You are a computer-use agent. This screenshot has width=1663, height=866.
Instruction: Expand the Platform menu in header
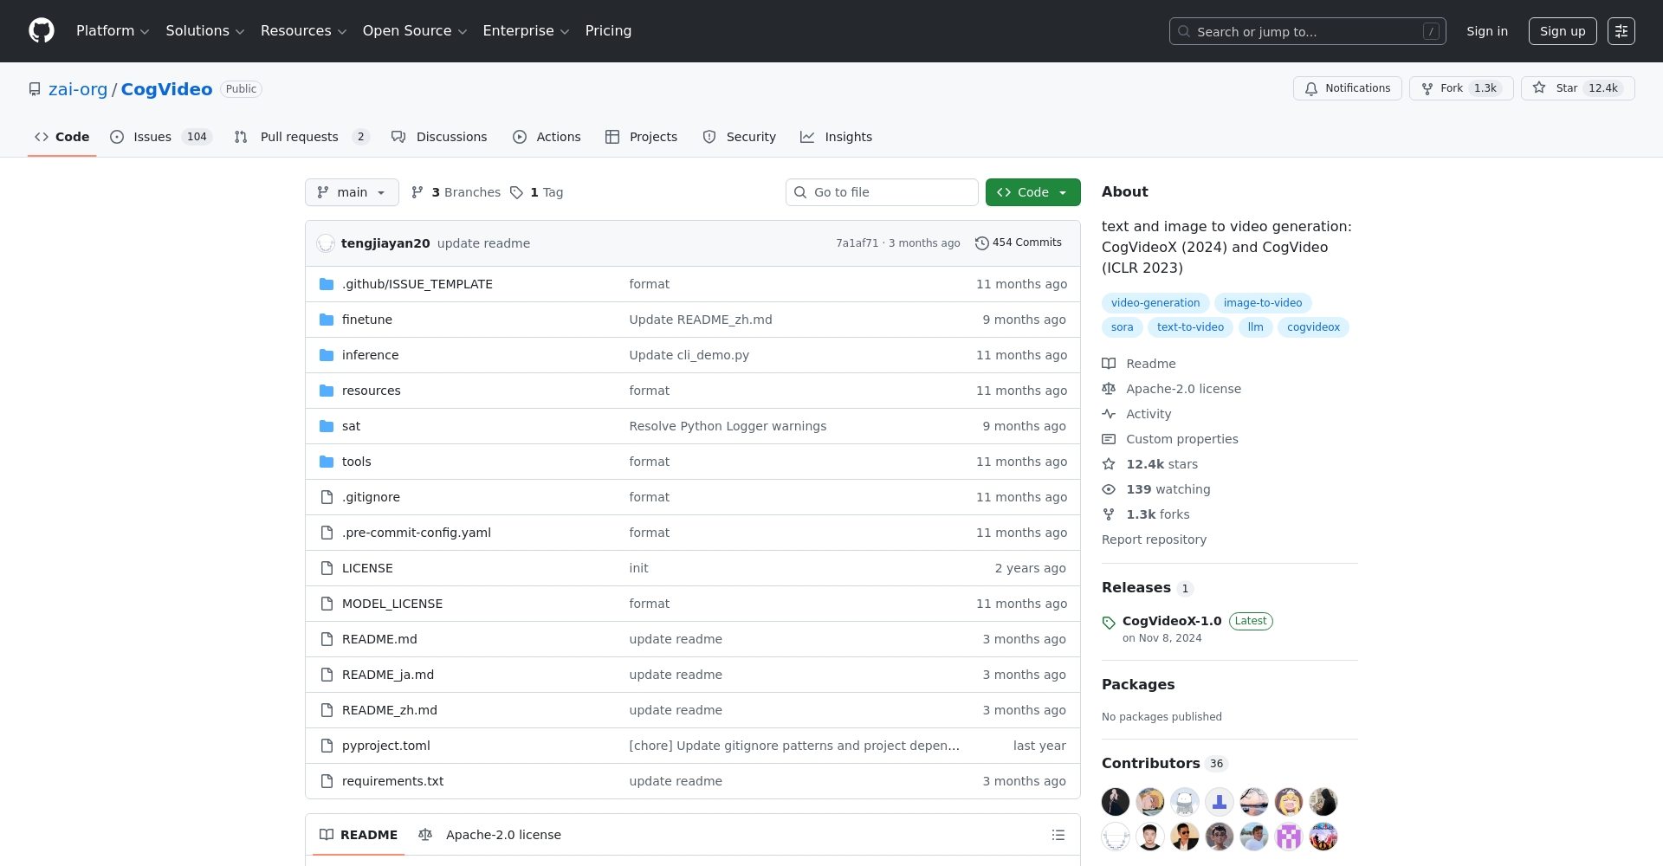click(x=113, y=31)
